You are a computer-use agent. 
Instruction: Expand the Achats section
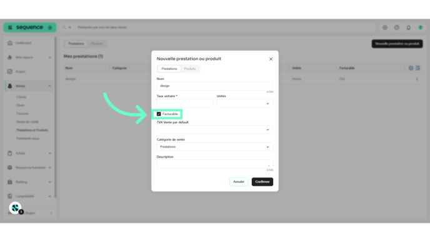(x=49, y=153)
